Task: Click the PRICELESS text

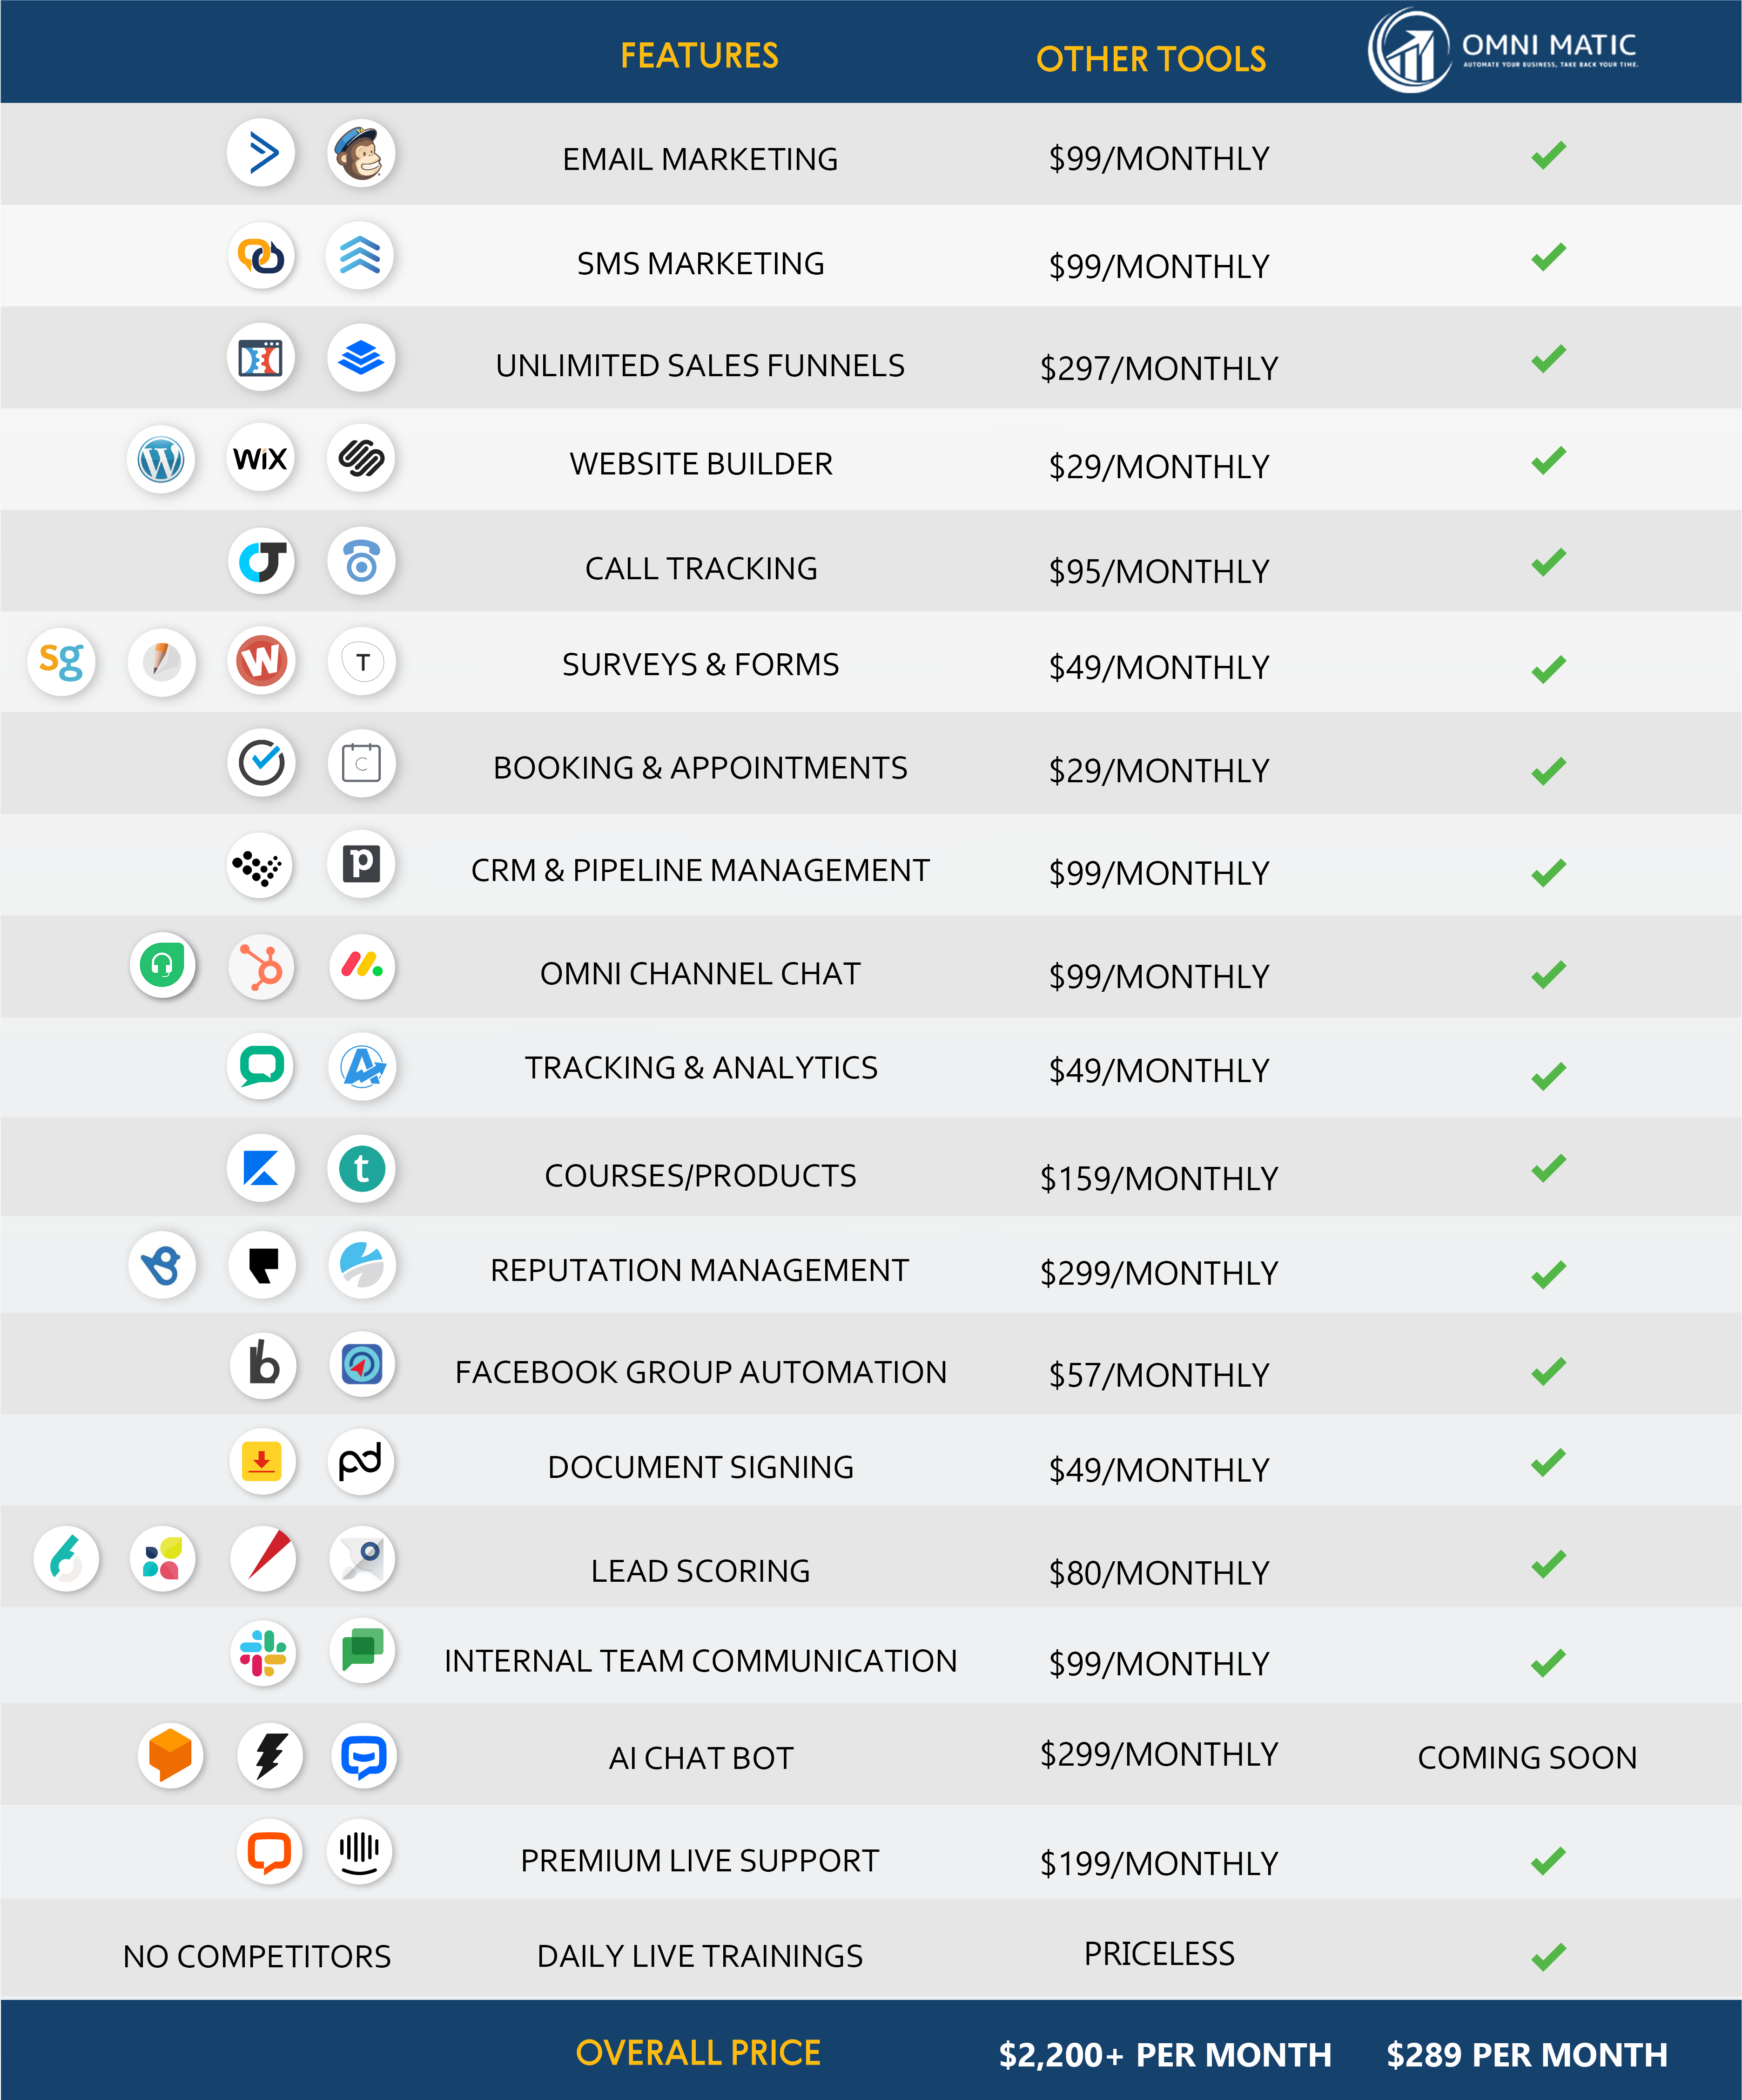Action: click(x=1159, y=1953)
